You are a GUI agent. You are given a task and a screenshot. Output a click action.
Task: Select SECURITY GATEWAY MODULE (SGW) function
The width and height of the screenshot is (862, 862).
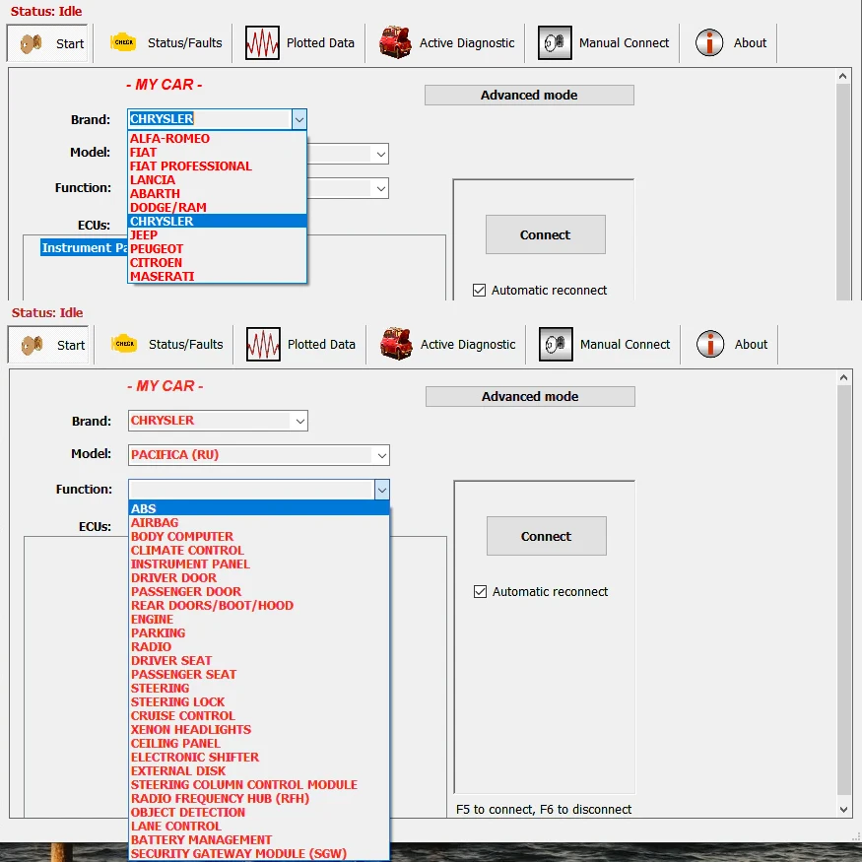point(259,854)
